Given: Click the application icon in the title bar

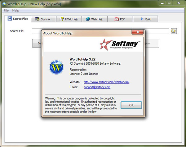Looking at the screenshot, I should [x=4, y=4].
